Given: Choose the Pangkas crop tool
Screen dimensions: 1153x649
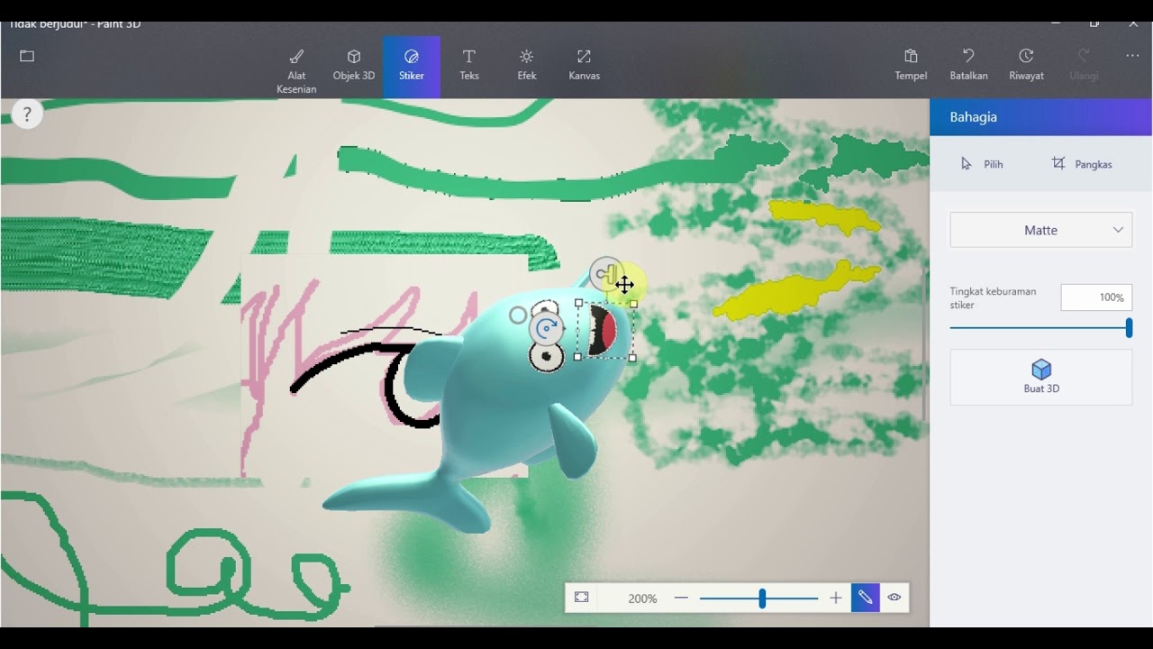Looking at the screenshot, I should tap(1082, 164).
